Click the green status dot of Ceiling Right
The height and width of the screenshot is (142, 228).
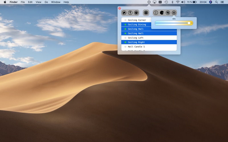125,42
